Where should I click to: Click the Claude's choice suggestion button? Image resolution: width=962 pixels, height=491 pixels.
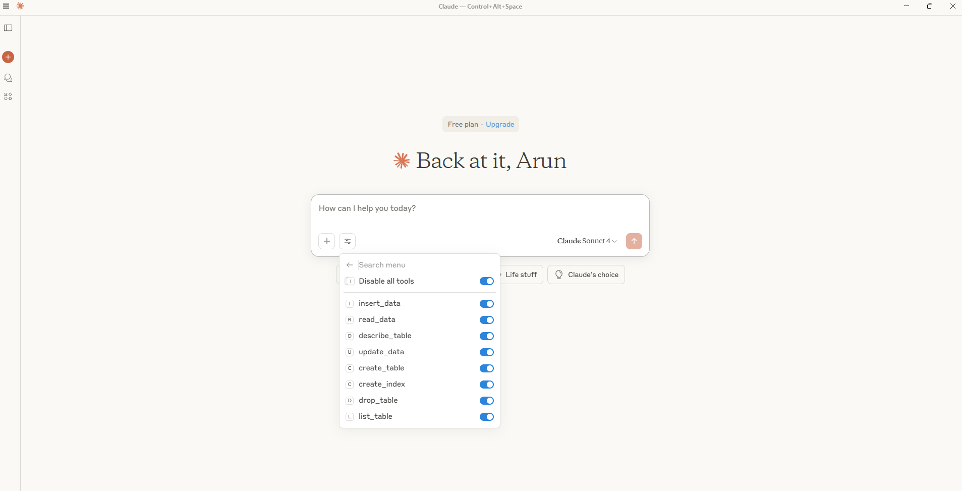click(x=586, y=275)
